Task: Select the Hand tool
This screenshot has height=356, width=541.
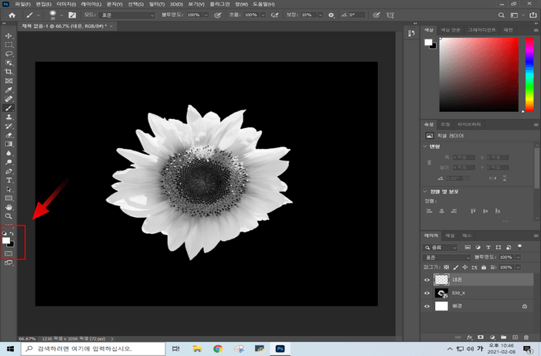Action: (x=9, y=207)
